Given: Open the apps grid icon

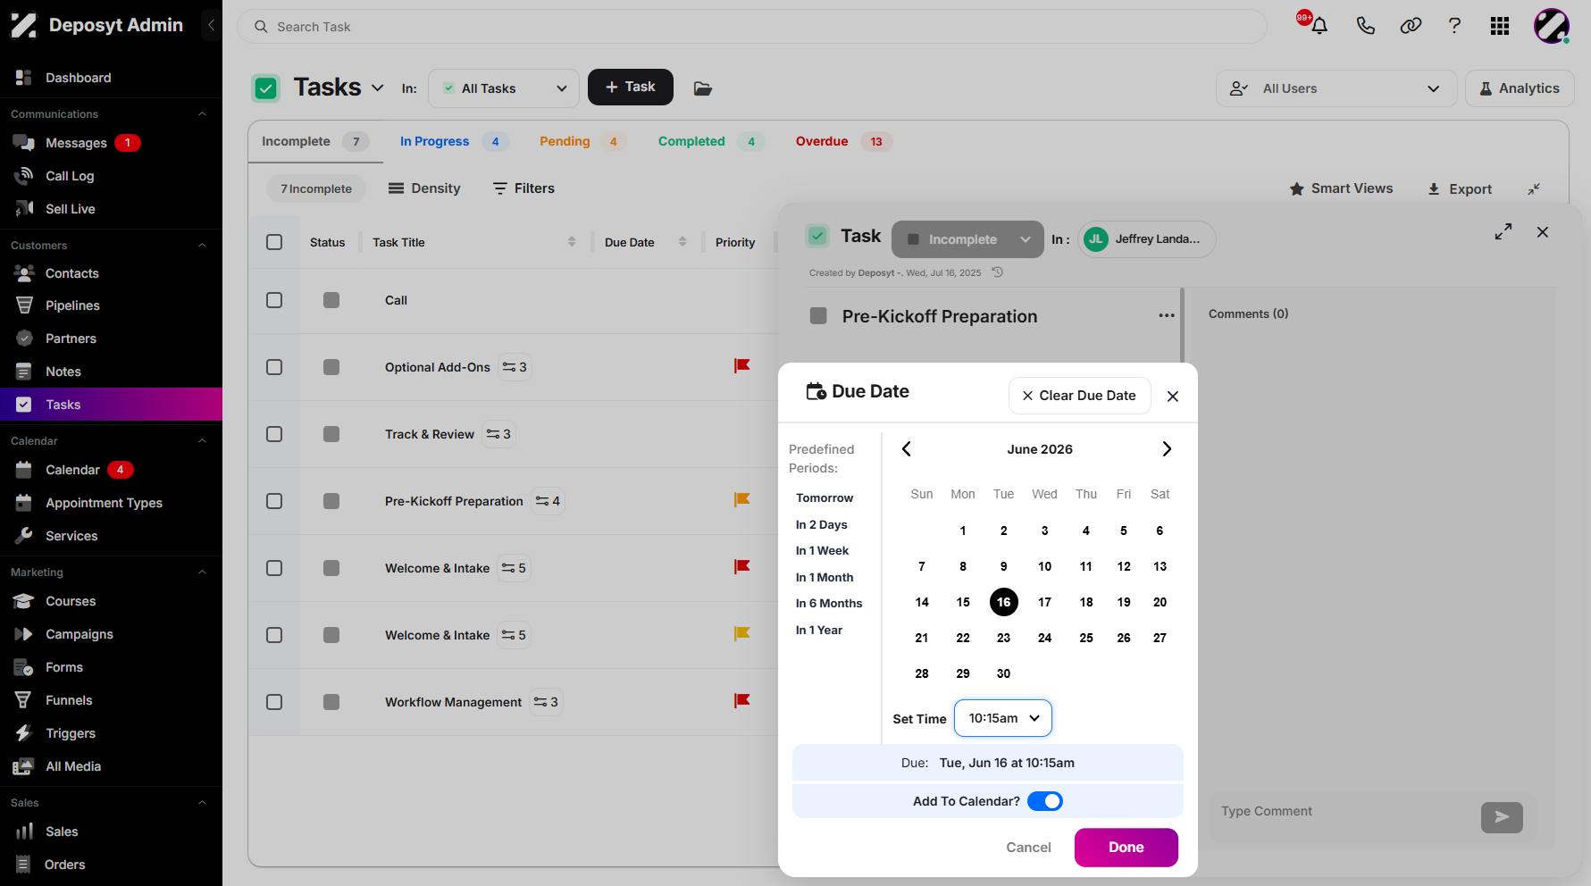Looking at the screenshot, I should click(x=1500, y=26).
